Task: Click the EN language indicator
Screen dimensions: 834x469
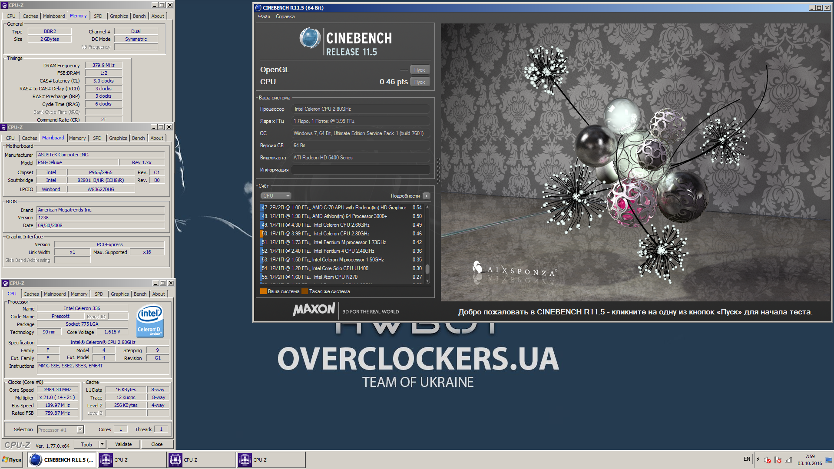Action: point(747,459)
